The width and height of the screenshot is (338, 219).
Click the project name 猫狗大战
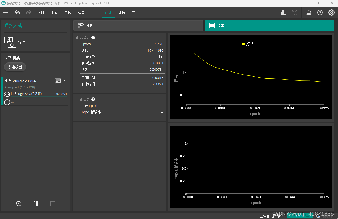13,26
